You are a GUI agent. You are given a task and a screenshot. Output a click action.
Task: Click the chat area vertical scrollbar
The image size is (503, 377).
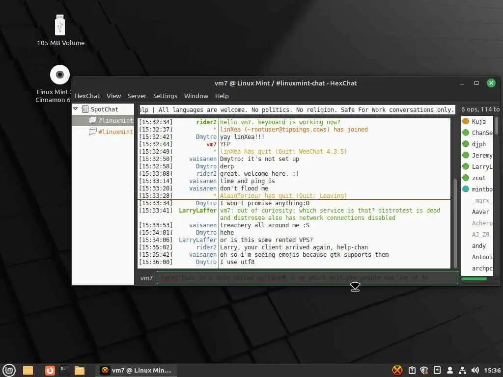click(455, 223)
